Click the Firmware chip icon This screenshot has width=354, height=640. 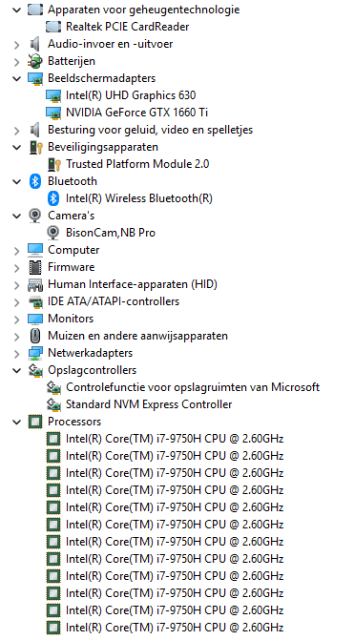[x=35, y=267]
